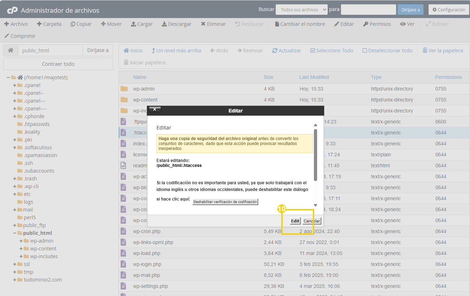
Task: Click Deshabilitar verificación de codificación button
Action: point(225,202)
